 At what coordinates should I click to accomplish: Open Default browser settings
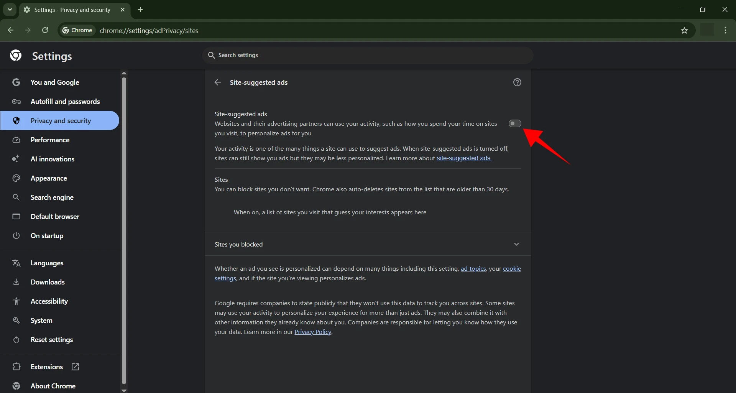pos(60,217)
